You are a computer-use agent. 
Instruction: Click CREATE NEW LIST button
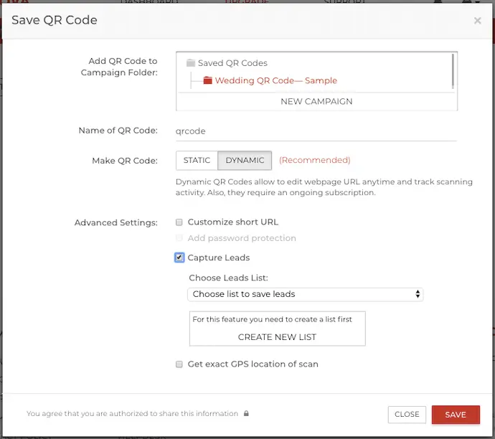(x=277, y=337)
